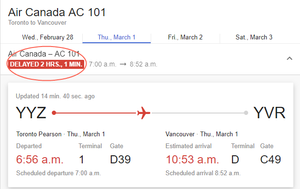Click the gray arrival dot by YVR
This screenshot has width=300, height=189.
246,113
